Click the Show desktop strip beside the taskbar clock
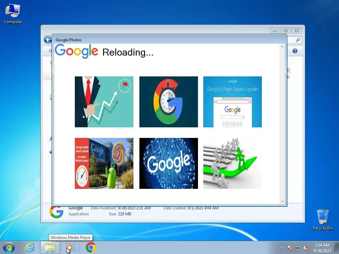 tap(336, 247)
